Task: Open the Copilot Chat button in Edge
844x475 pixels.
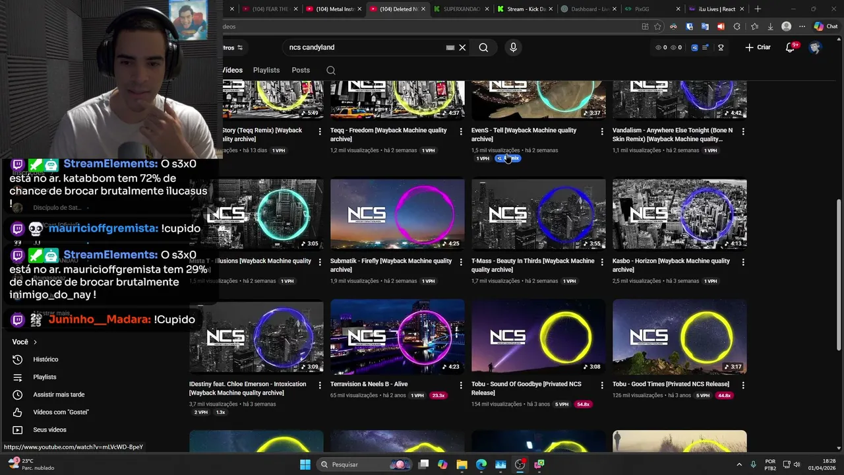Action: [x=827, y=26]
